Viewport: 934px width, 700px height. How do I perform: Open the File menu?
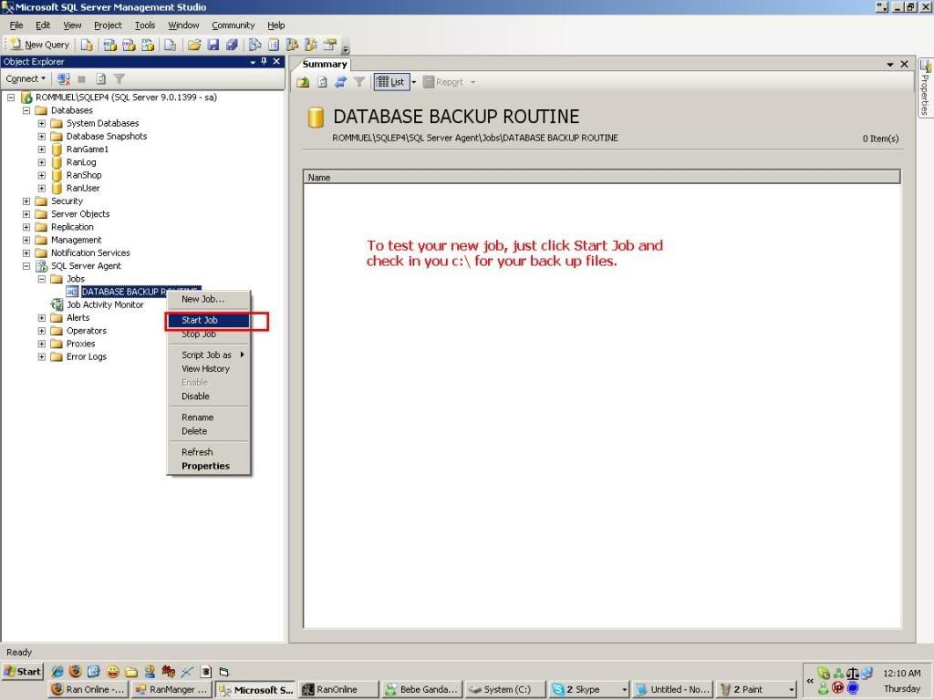click(16, 25)
